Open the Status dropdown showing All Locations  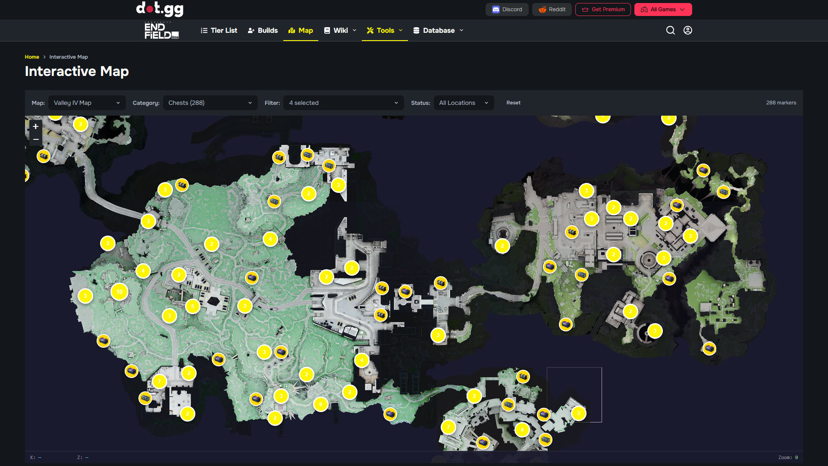pos(464,103)
